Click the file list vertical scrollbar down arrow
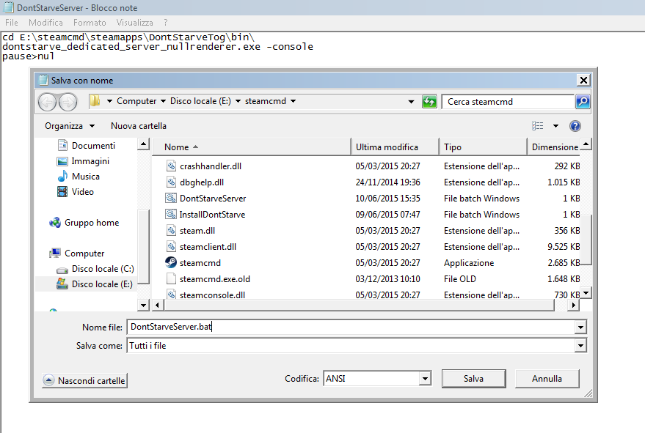645x433 pixels. click(586, 292)
